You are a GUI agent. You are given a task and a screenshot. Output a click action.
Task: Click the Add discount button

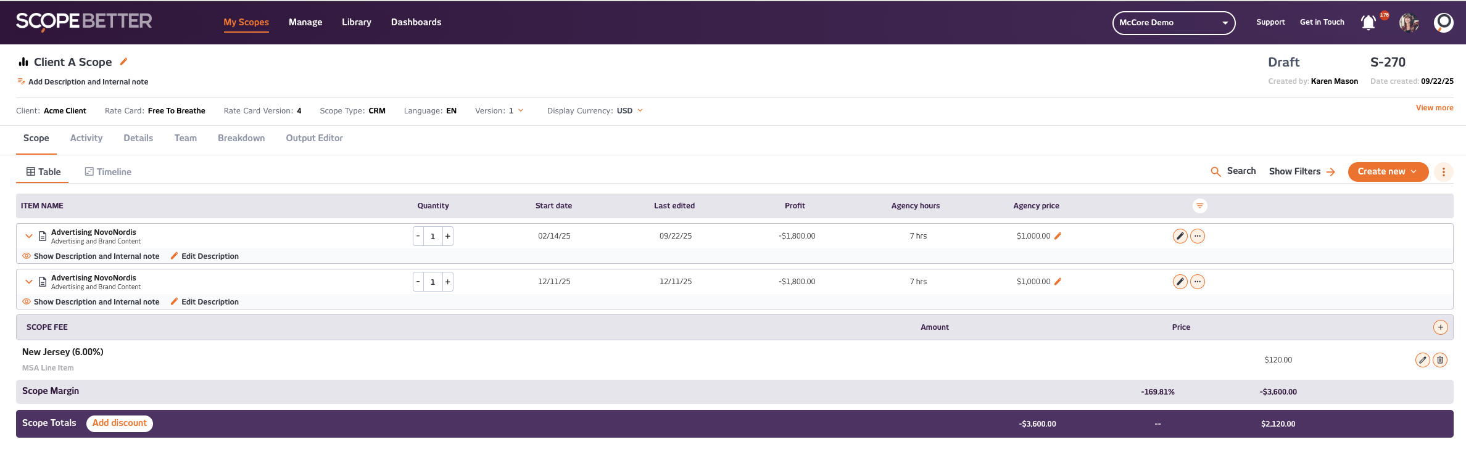pyautogui.click(x=120, y=423)
